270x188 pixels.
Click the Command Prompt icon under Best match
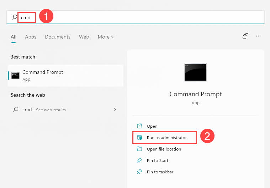(15, 75)
